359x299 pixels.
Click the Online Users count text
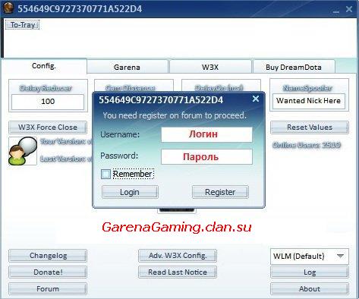click(307, 145)
